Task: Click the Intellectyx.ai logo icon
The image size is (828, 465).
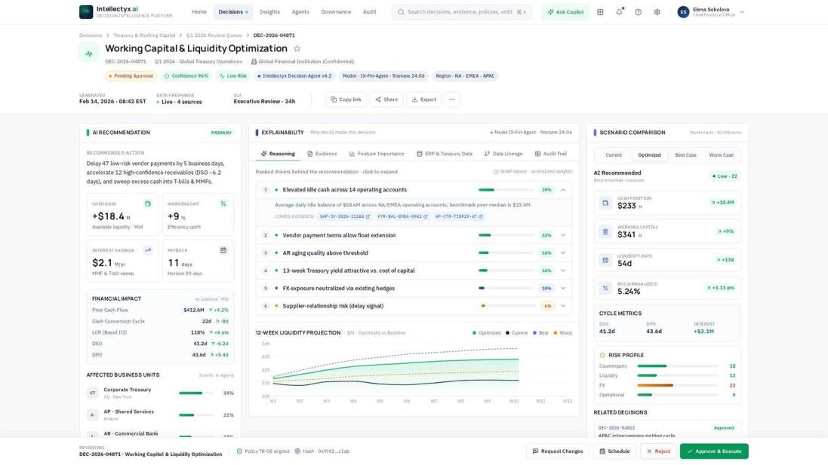Action: [86, 11]
